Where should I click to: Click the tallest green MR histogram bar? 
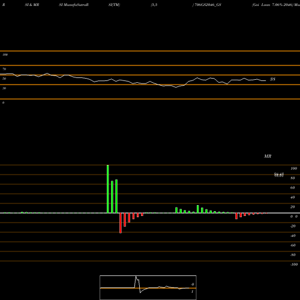click(x=108, y=189)
